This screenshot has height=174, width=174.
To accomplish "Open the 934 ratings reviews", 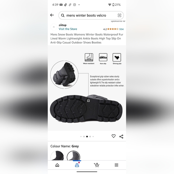I will [121, 29].
